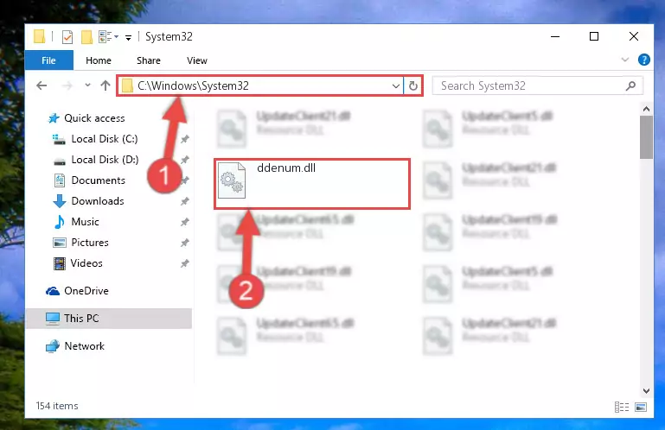
Task: Minimize the System32 window
Action: tap(555, 36)
